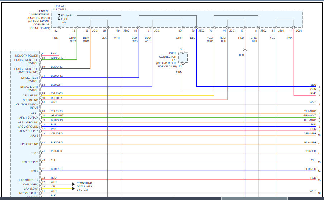Select the CAN (HIGH) label

point(30,184)
